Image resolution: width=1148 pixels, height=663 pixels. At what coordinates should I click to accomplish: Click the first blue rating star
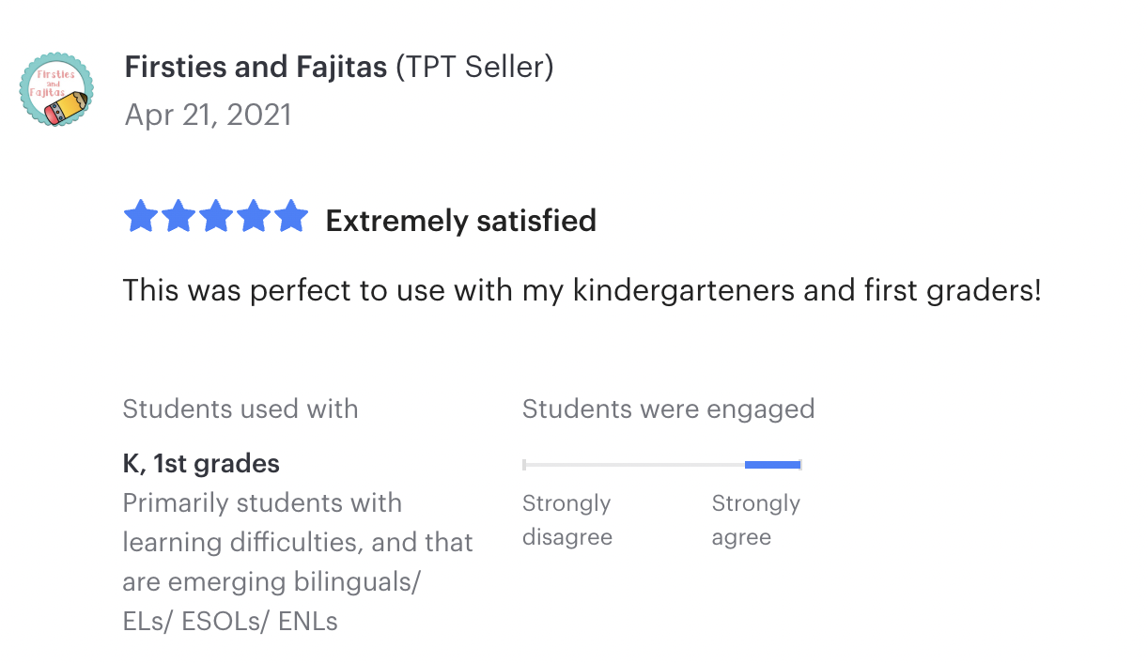point(141,217)
